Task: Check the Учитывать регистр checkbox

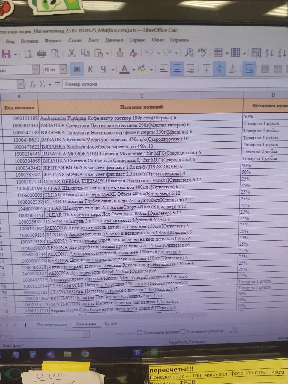Action: click(x=183, y=331)
